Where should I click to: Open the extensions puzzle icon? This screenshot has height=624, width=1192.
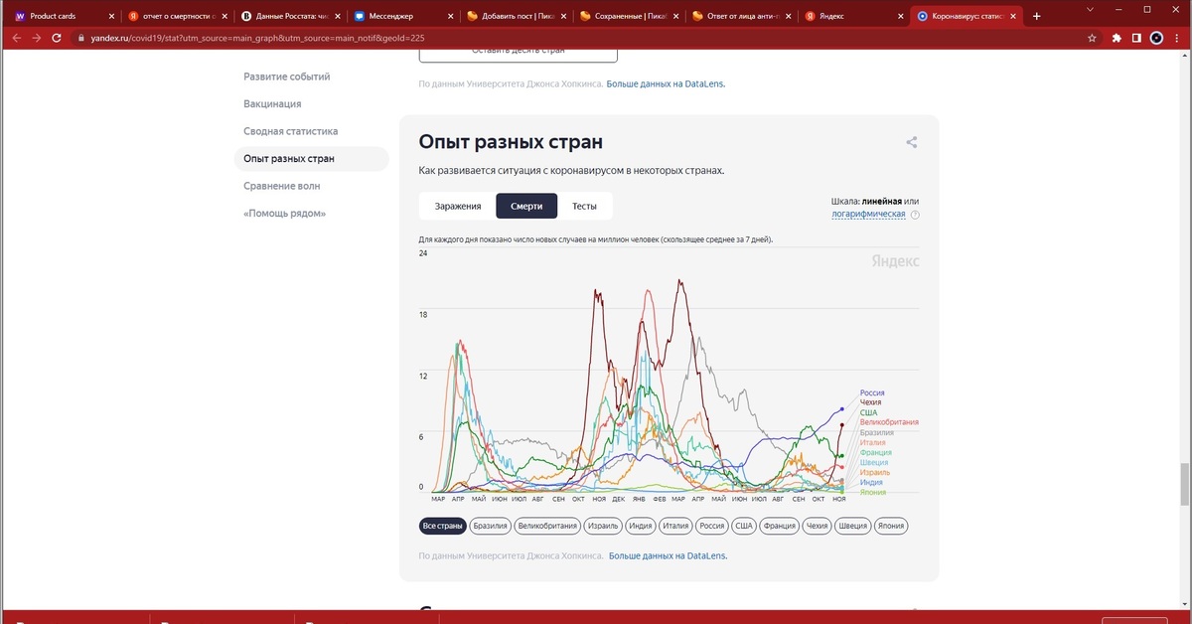[x=1116, y=38]
